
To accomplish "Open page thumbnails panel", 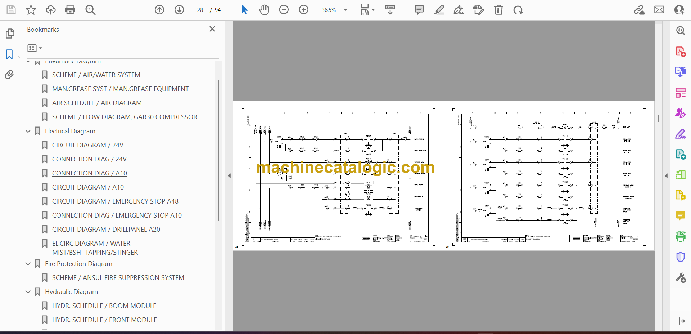I will click(10, 34).
